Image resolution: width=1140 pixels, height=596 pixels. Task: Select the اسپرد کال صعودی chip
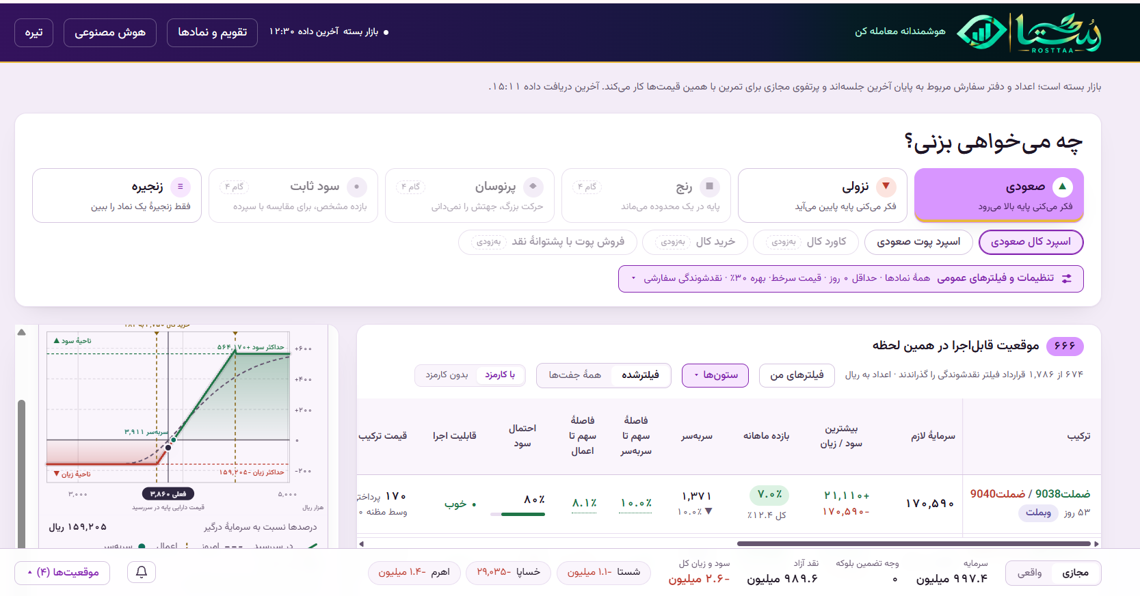[x=1031, y=242]
